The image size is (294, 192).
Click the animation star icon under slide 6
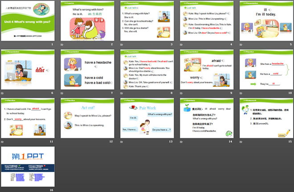[x=2, y=93]
